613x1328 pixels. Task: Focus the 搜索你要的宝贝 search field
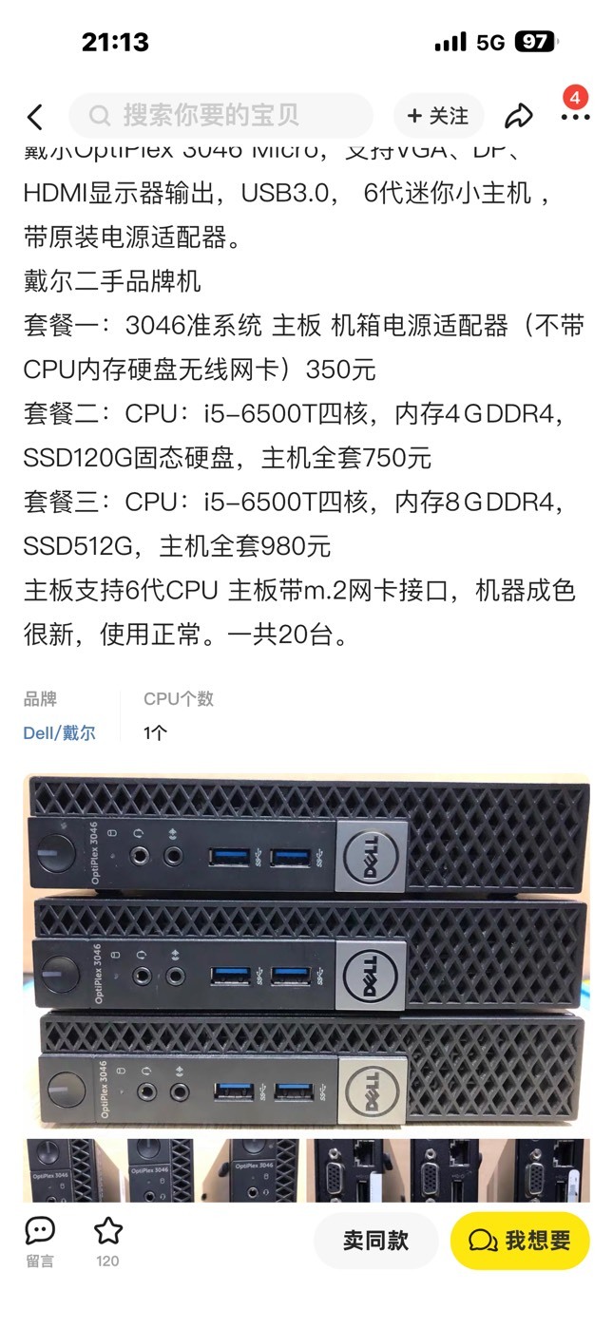coord(220,116)
